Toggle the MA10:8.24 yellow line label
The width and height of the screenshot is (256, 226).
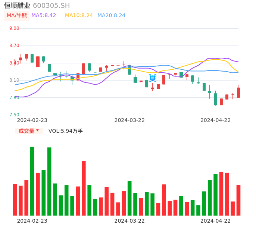[79, 16]
